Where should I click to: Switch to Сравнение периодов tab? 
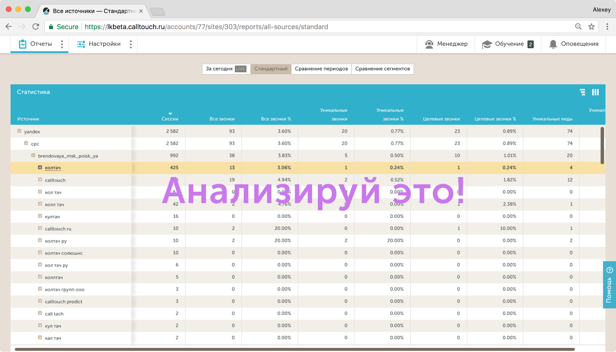[321, 69]
